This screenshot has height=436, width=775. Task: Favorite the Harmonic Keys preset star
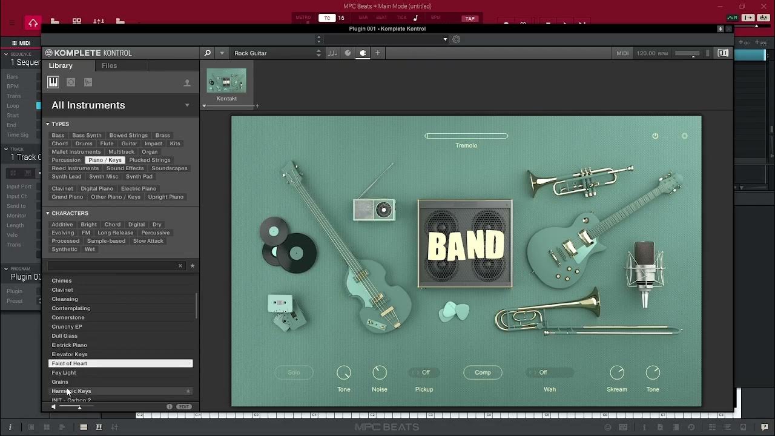tap(188, 391)
